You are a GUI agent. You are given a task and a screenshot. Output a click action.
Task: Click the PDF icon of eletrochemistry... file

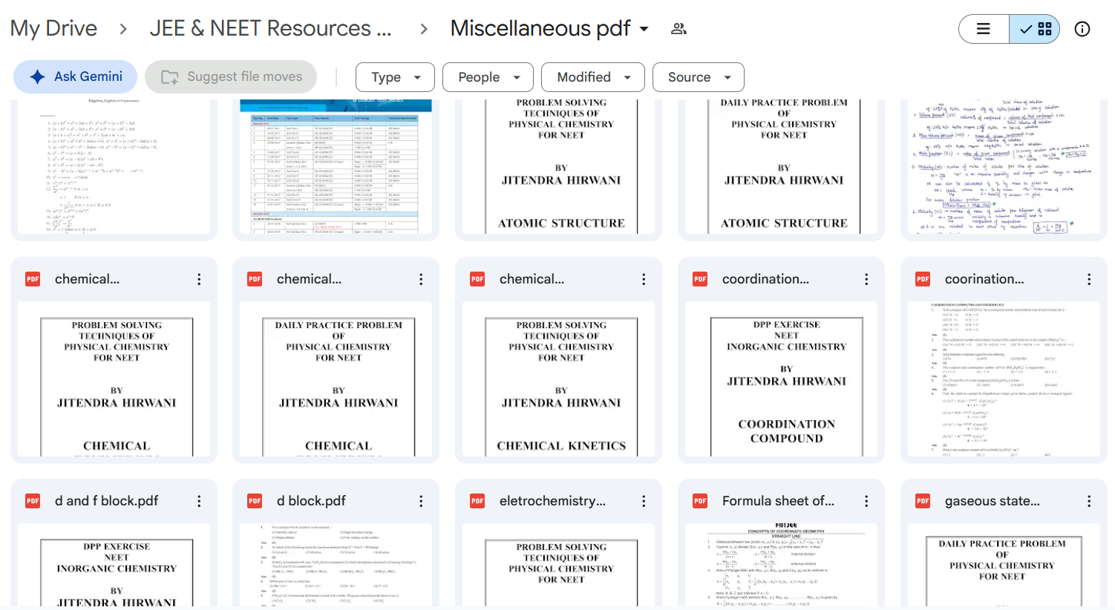pos(477,501)
